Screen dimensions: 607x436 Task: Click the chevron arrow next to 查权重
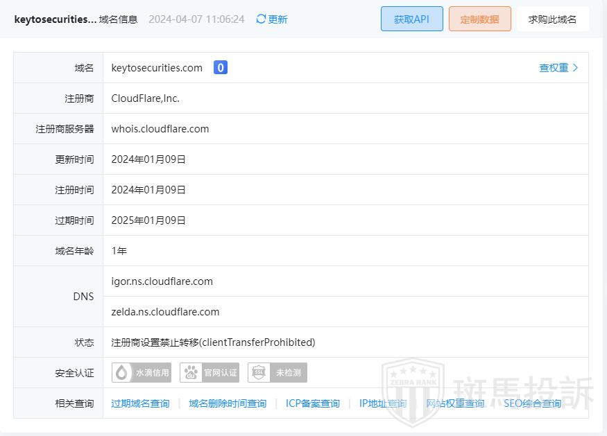pos(575,67)
